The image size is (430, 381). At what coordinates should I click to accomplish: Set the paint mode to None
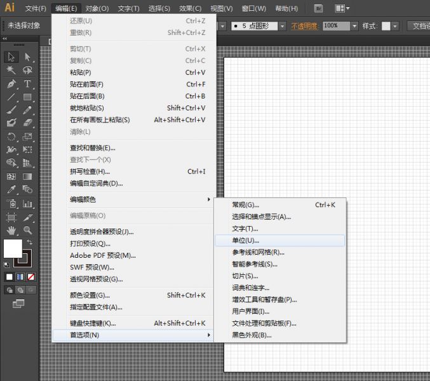point(30,277)
